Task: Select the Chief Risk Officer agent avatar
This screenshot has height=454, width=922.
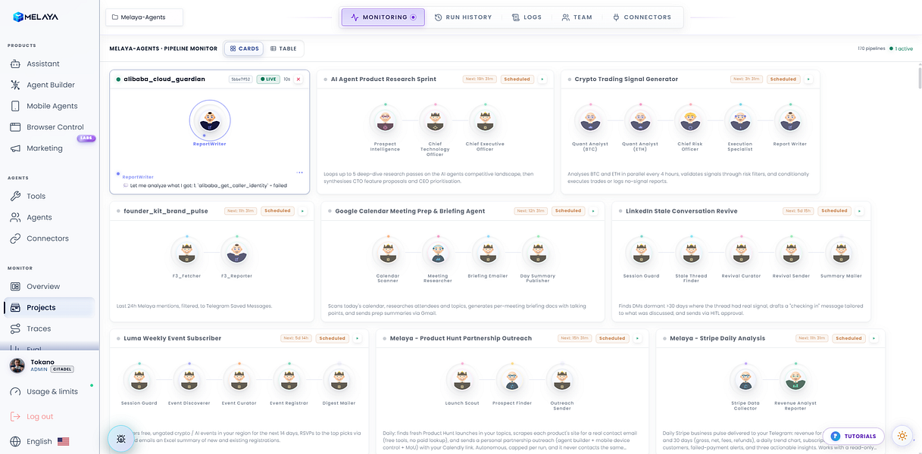Action: [x=689, y=120]
